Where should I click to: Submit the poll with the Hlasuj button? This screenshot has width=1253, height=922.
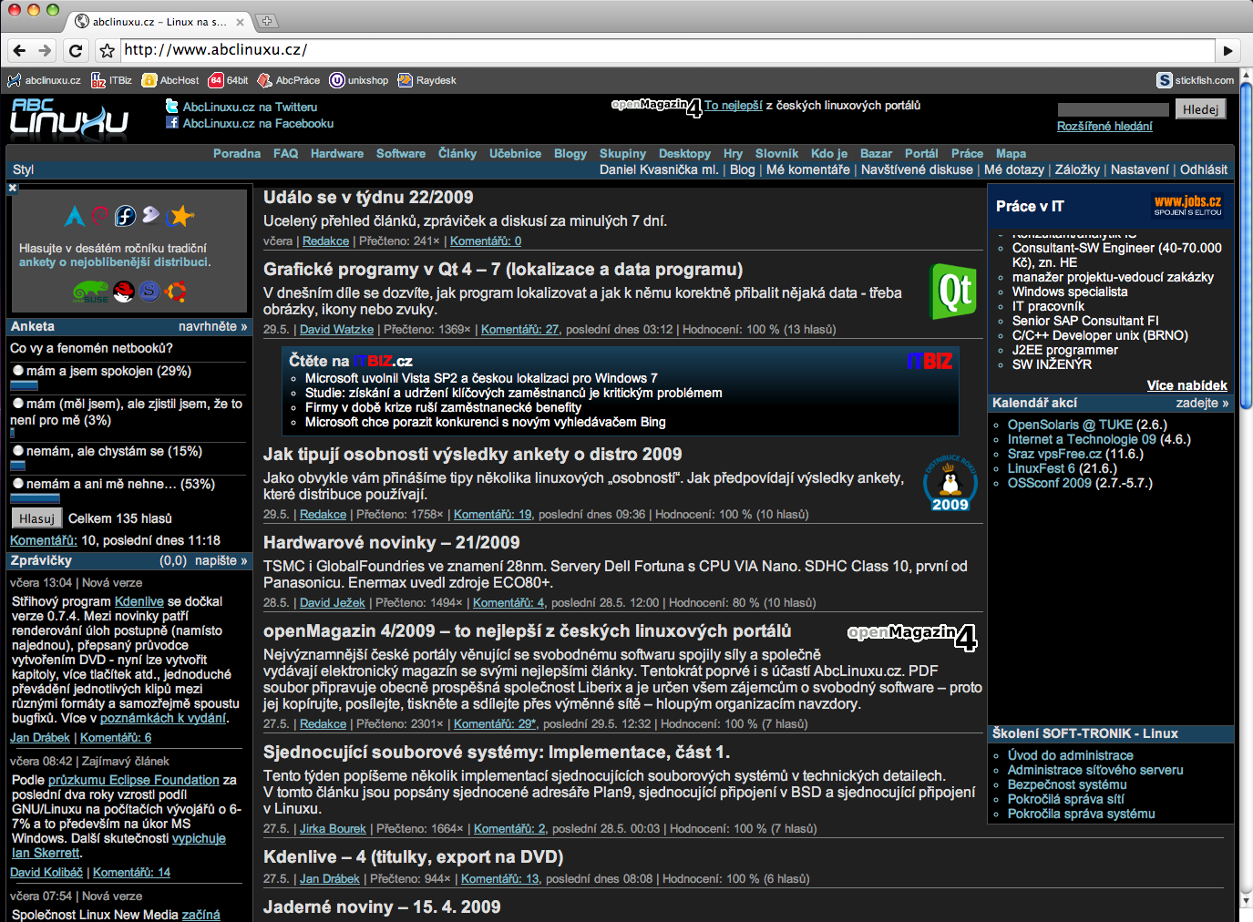click(36, 518)
